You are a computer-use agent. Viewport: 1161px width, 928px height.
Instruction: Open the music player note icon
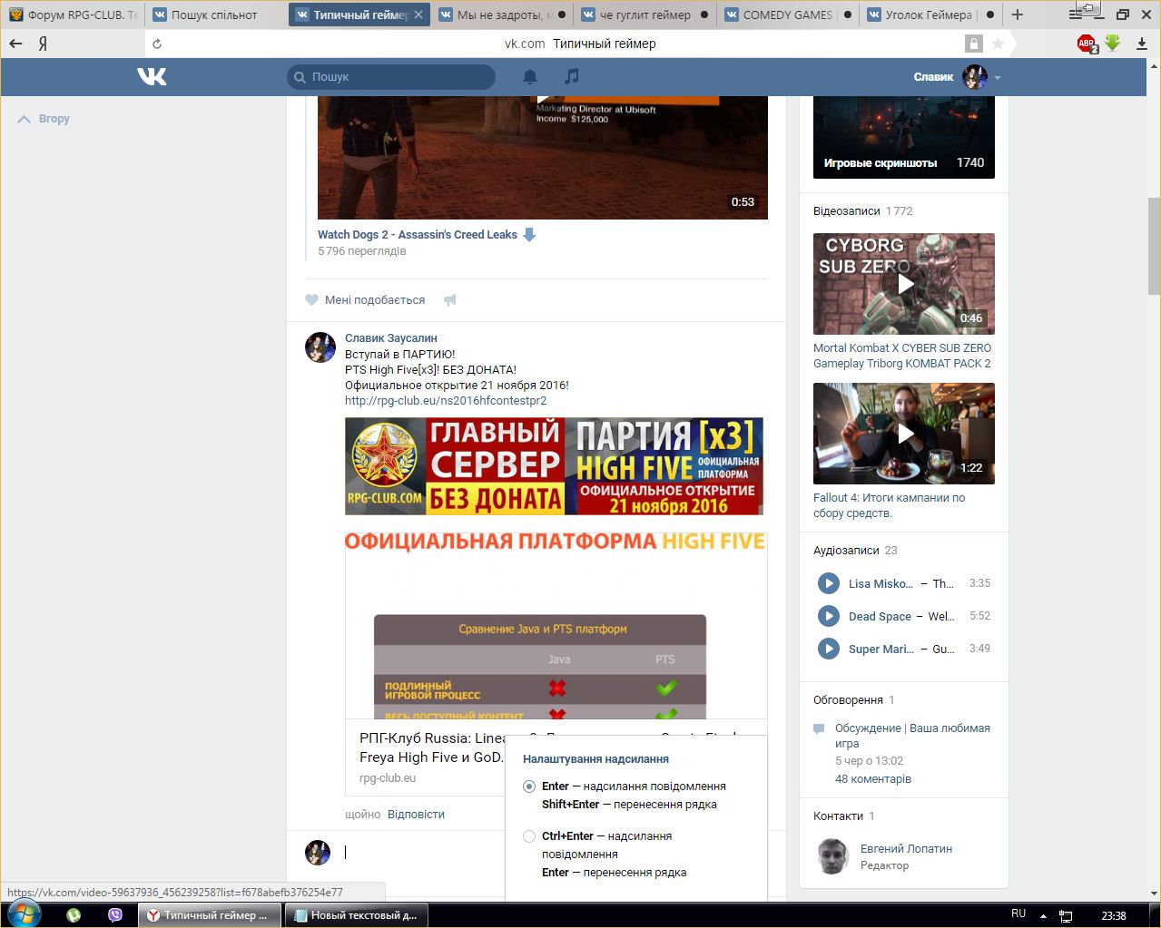pos(571,77)
